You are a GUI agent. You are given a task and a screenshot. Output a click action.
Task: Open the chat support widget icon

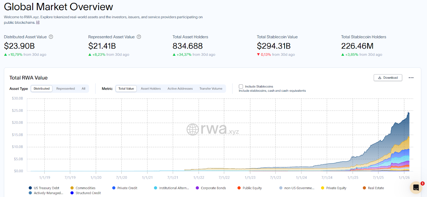point(416,187)
